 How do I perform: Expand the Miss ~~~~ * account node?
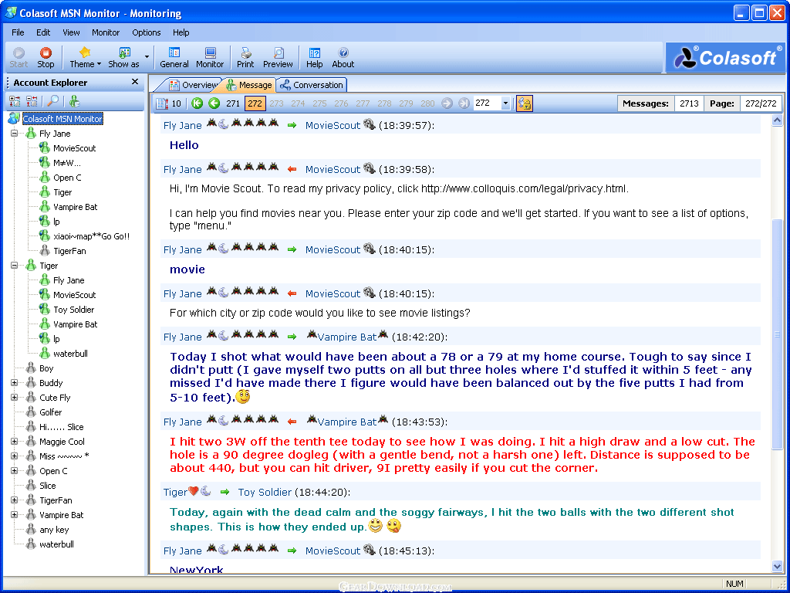tap(14, 456)
